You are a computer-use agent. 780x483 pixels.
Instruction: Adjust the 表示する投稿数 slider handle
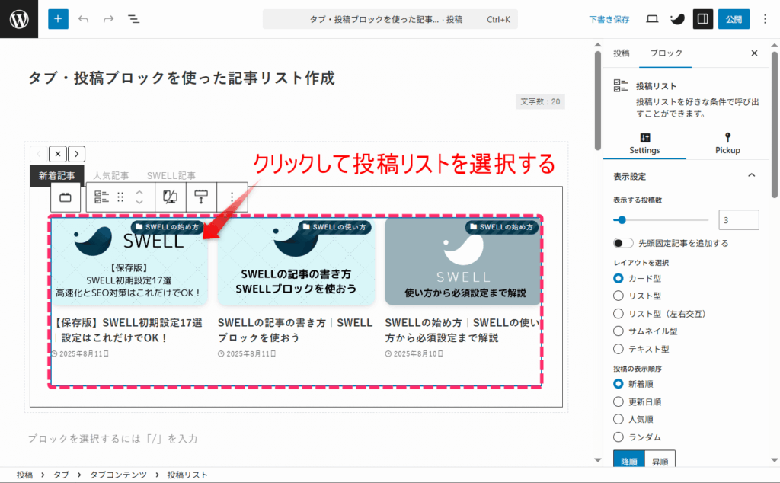tap(622, 219)
